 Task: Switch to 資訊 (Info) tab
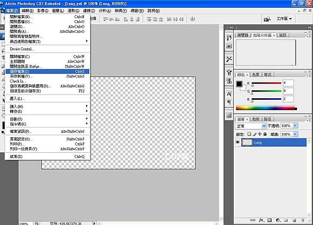[x=283, y=35]
